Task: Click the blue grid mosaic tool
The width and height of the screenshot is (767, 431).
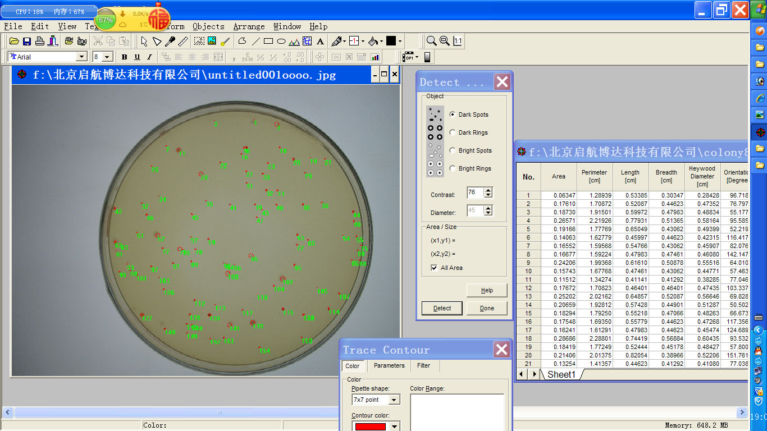Action: click(x=307, y=41)
